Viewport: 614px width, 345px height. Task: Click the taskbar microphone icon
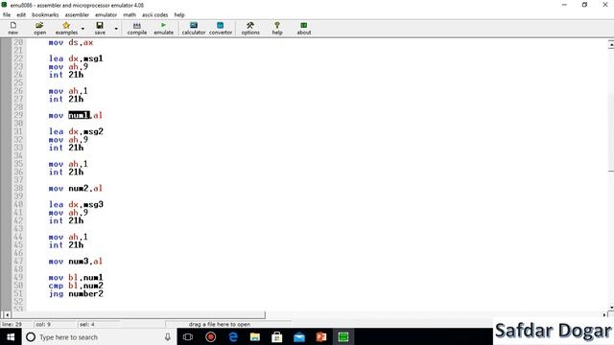168,337
